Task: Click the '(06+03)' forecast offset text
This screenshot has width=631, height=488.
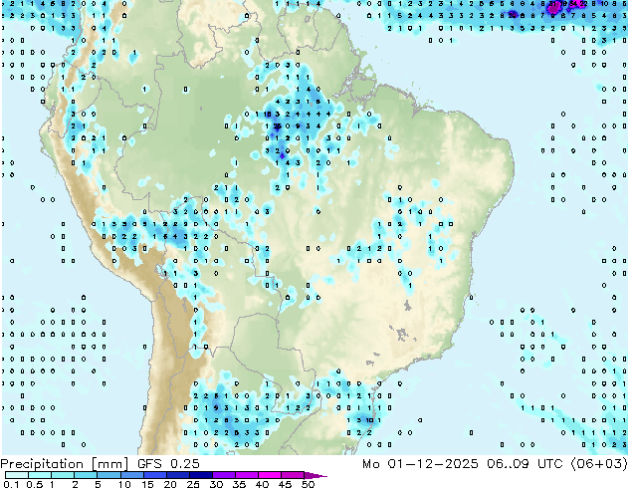Action: (x=598, y=464)
